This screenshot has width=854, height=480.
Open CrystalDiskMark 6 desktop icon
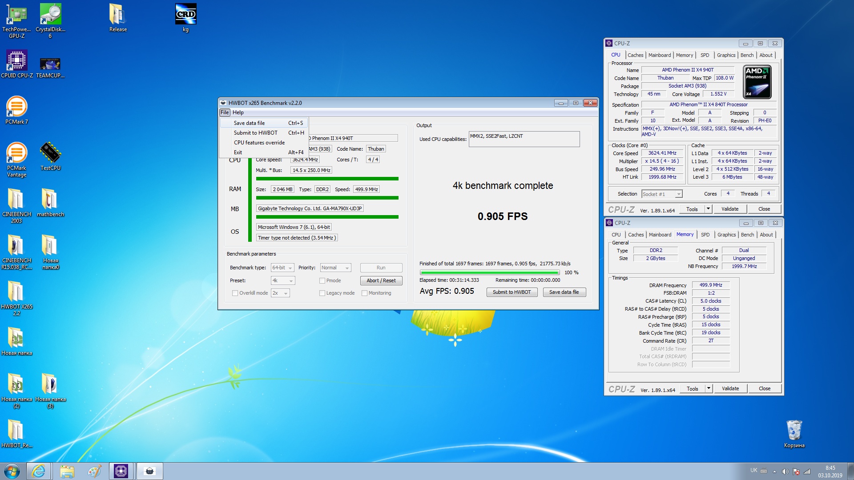(x=50, y=21)
